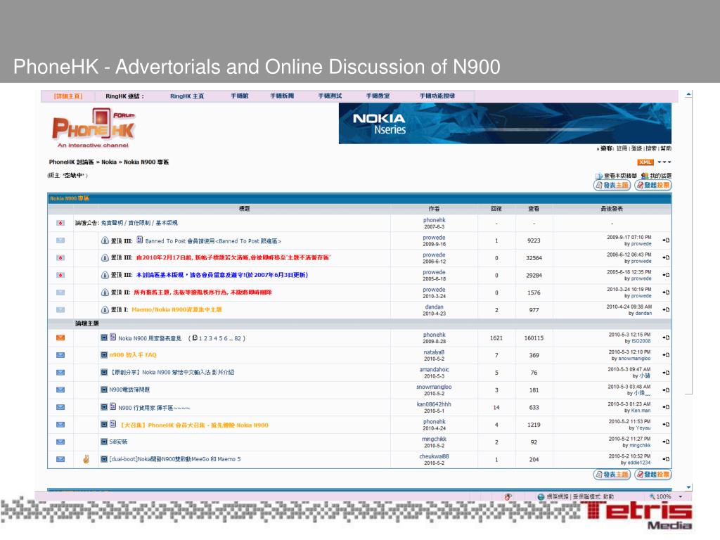Click the top 發起投票 poll button
Viewport: 720px width, 540px height.
tap(652, 185)
